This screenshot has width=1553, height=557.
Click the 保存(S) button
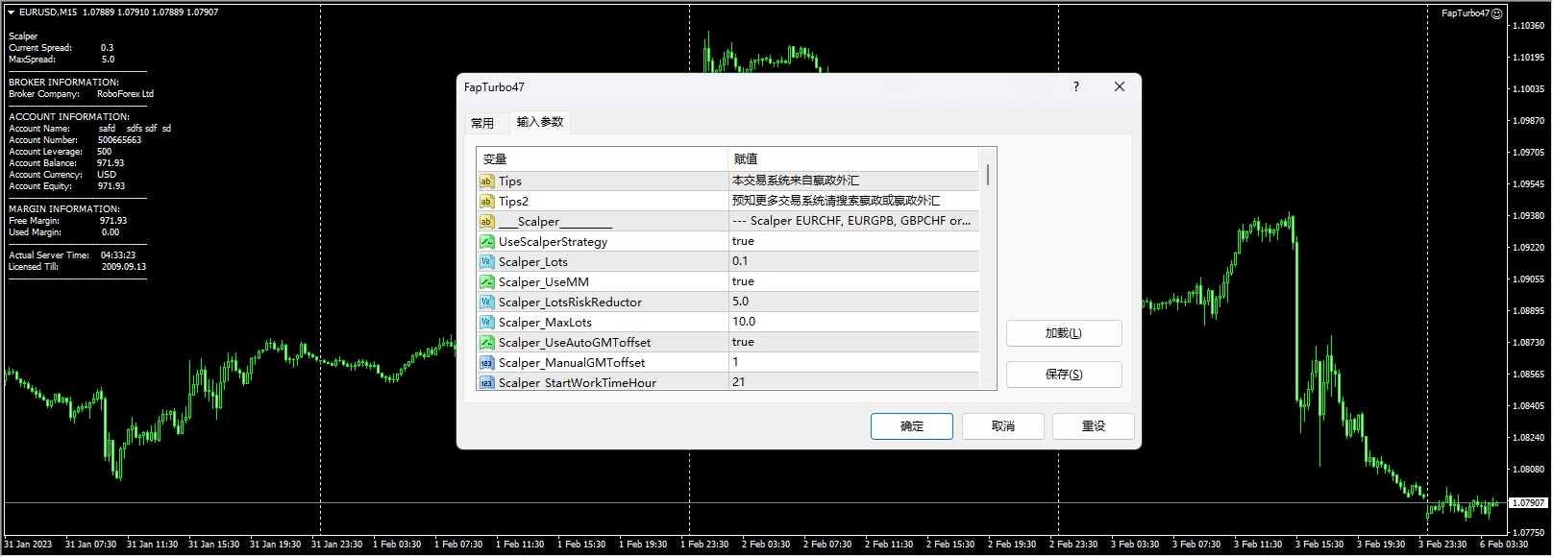[1063, 375]
